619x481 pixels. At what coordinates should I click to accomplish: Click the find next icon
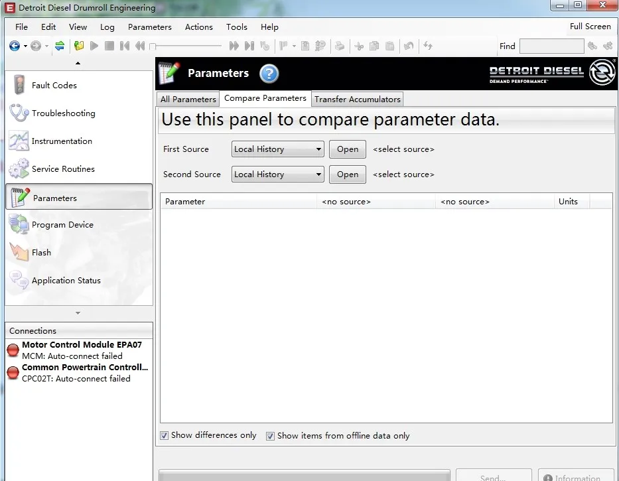(608, 46)
